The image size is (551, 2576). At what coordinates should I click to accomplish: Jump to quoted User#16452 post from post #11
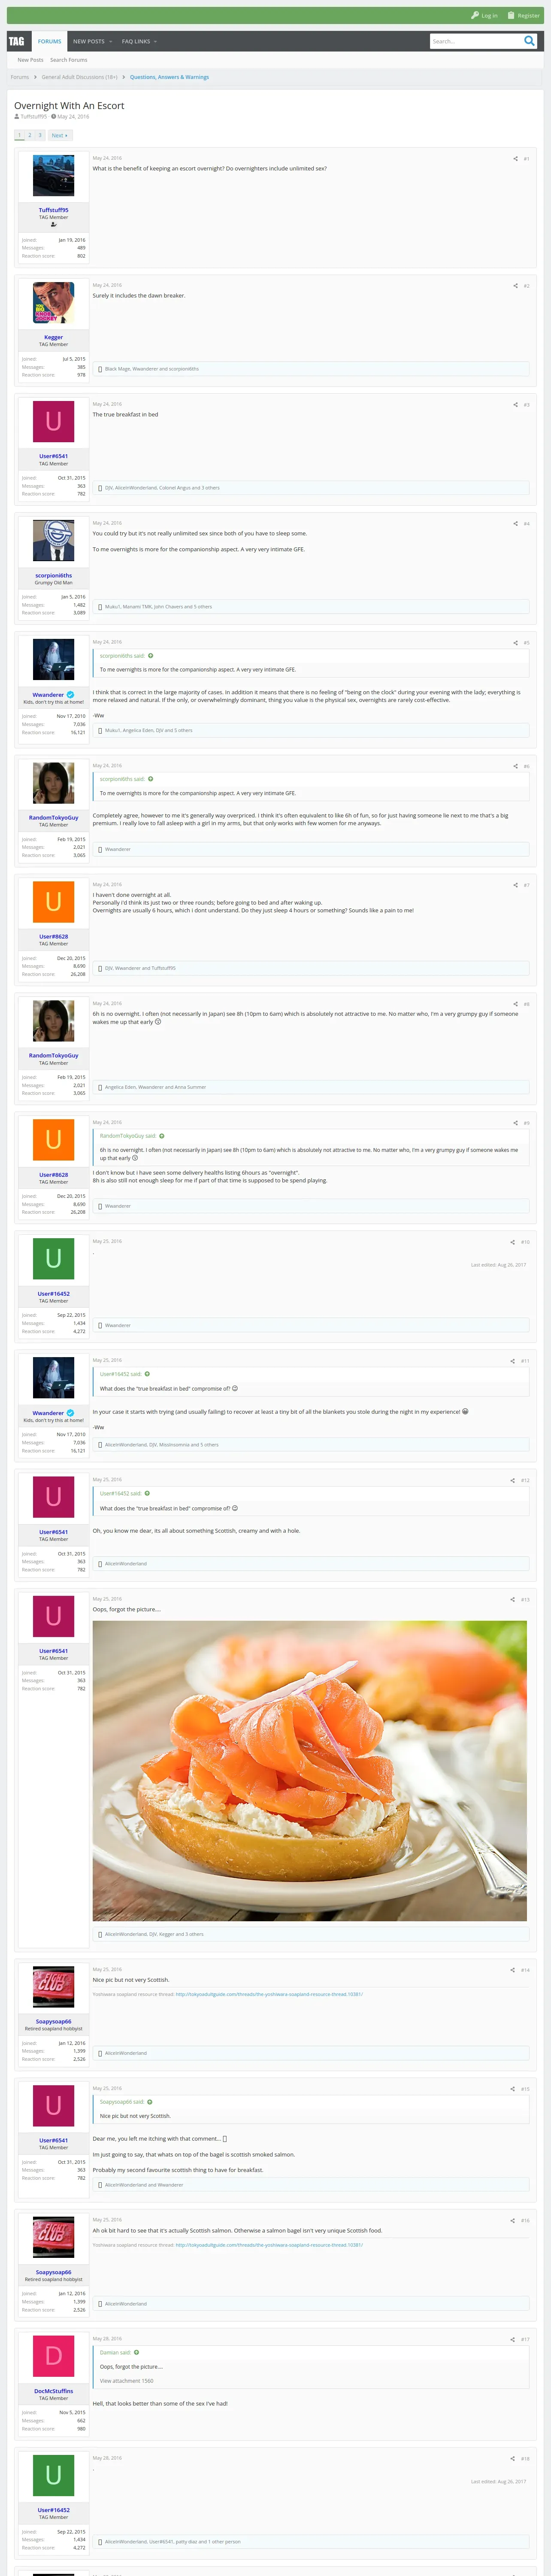click(148, 1374)
